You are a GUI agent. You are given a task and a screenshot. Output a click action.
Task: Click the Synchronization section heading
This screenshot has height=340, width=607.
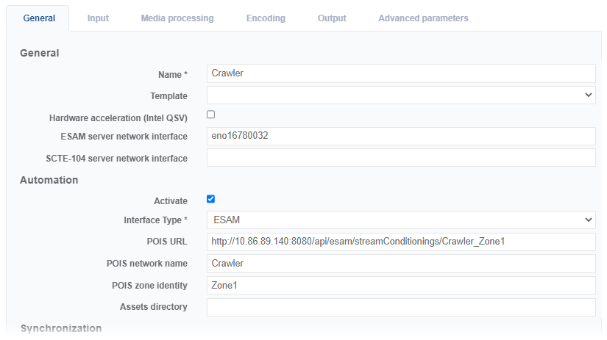coord(61,328)
